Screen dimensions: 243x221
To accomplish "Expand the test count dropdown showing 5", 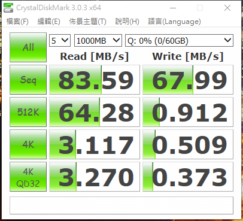I will click(x=60, y=41).
